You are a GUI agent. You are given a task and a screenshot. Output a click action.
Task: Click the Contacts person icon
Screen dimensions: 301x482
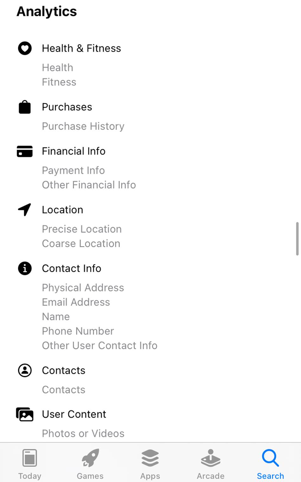point(25,370)
